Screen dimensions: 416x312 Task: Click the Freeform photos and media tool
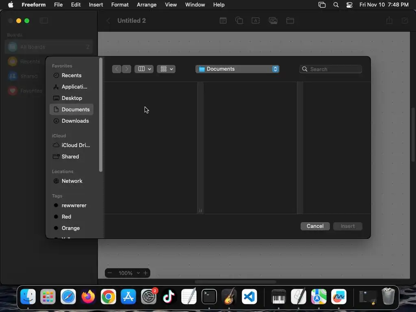[273, 20]
